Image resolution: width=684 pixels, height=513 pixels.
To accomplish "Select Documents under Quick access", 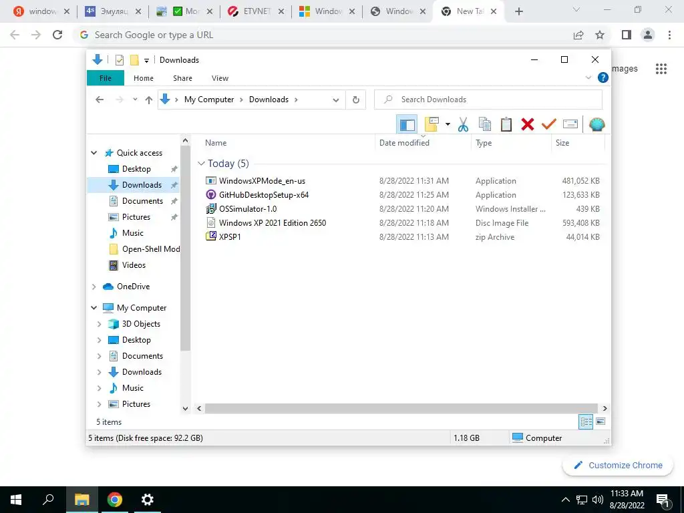I will pyautogui.click(x=142, y=200).
